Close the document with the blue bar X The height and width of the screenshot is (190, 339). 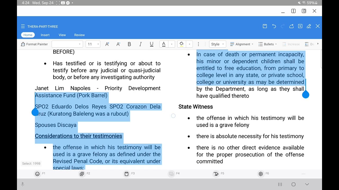(x=318, y=26)
